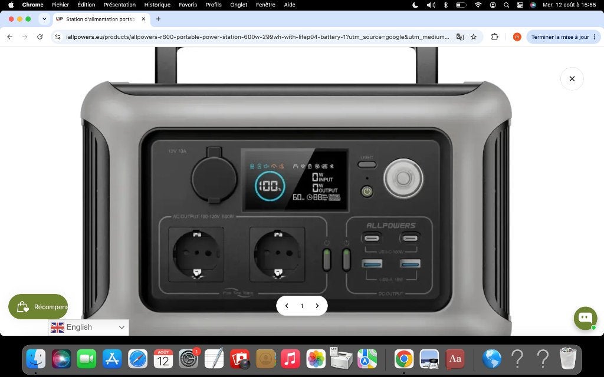
Task: Open System Settings from the Dock
Action: click(188, 359)
